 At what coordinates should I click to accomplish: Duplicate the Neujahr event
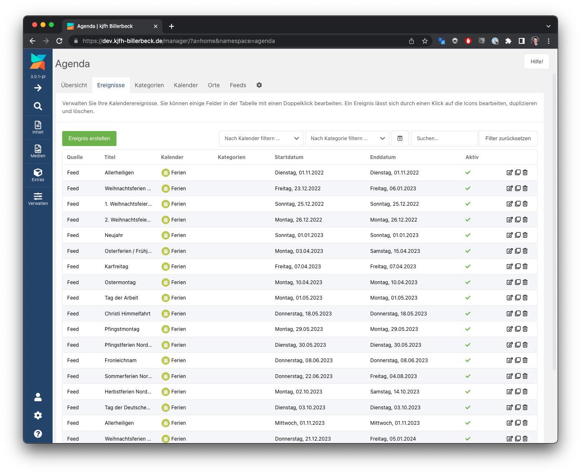pyautogui.click(x=518, y=235)
